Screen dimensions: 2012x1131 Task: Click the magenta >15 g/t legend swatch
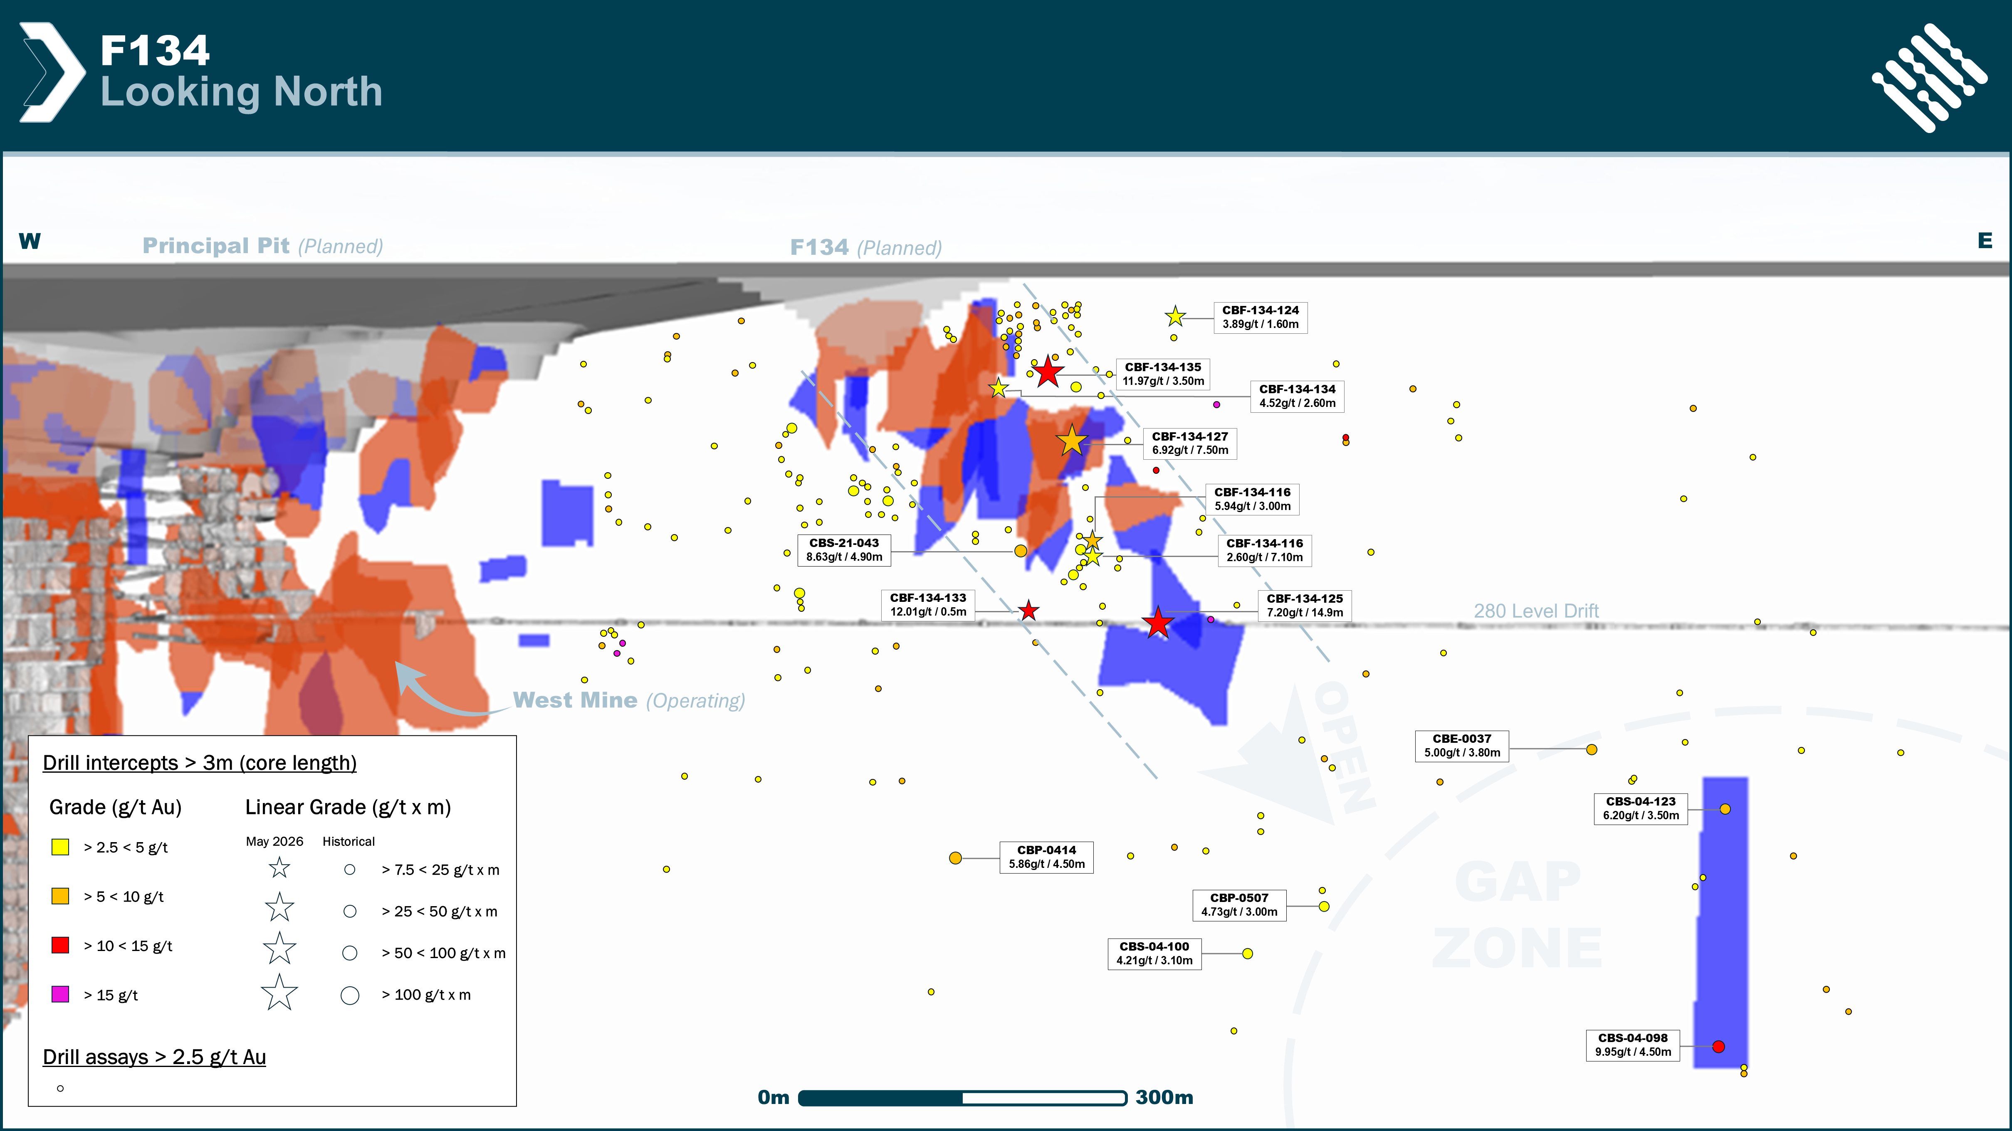point(60,994)
